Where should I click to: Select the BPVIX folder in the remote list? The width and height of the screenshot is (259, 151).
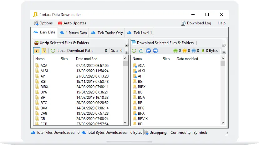pyautogui.click(x=143, y=119)
